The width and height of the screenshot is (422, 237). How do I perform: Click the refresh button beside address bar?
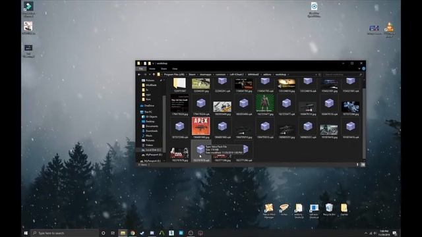320,74
